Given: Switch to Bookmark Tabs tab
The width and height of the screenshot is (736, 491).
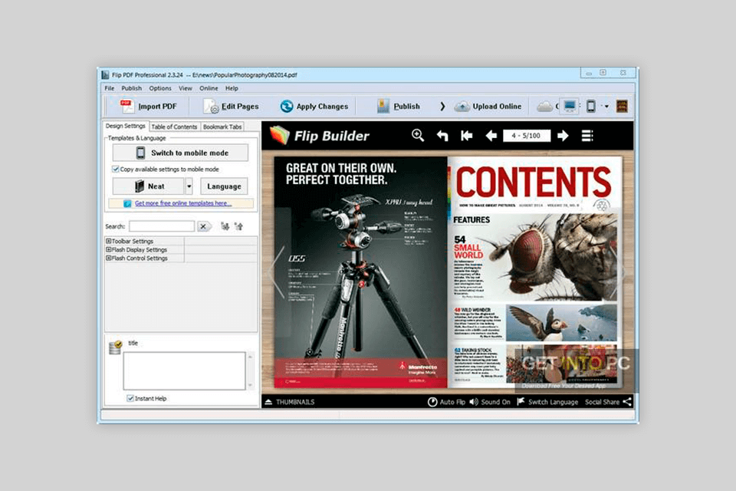Looking at the screenshot, I should coord(222,127).
